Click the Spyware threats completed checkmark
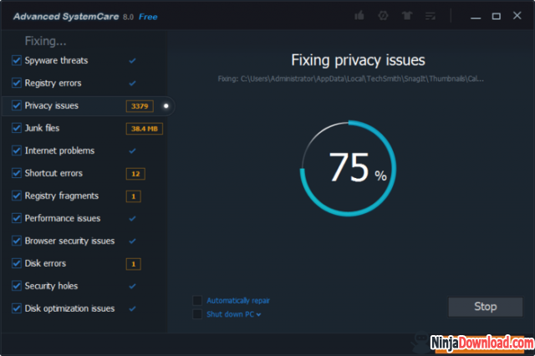Screen dimensions: 535x356 (132, 61)
